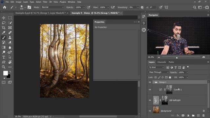Open the Smoothing dropdown arrow
This screenshot has height=118, width=210.
click(x=138, y=7)
